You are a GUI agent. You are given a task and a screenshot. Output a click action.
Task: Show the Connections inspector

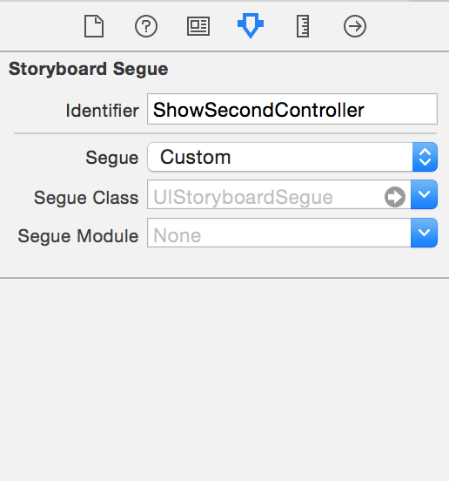point(355,26)
